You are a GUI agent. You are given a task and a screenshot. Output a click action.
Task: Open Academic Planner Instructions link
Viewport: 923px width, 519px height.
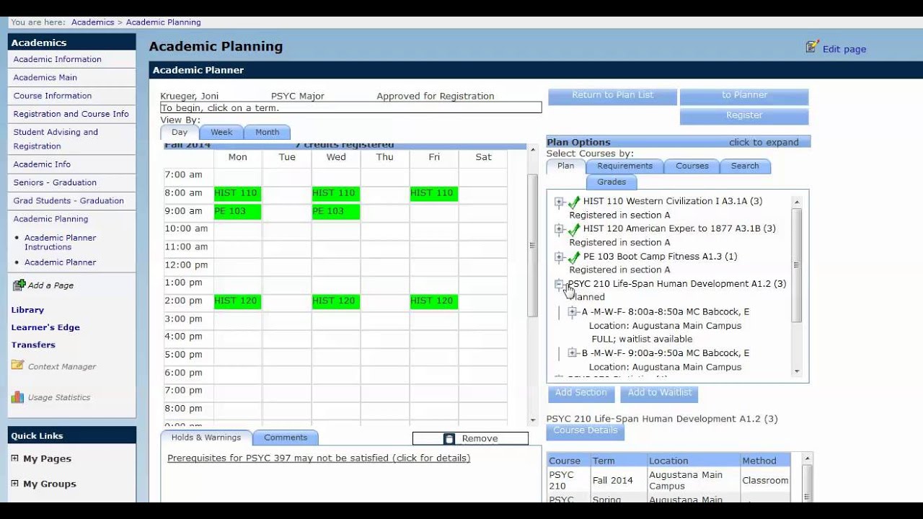point(60,242)
